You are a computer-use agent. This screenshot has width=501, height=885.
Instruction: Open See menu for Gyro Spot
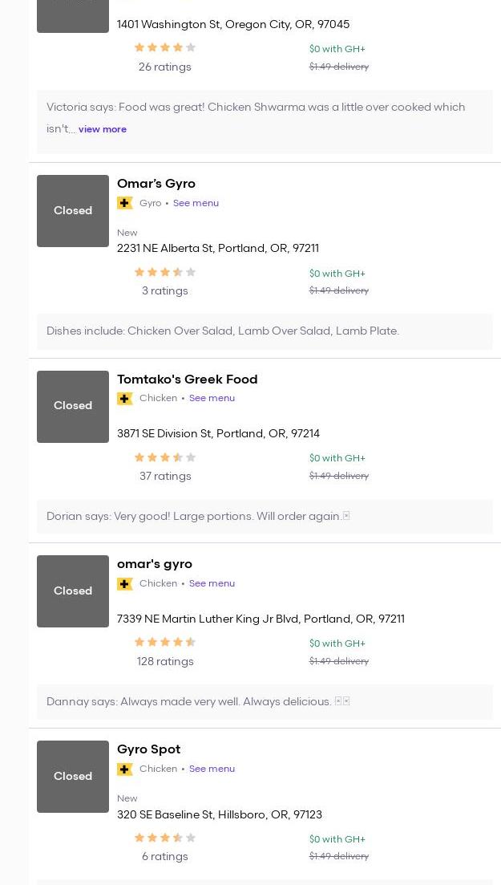212,769
